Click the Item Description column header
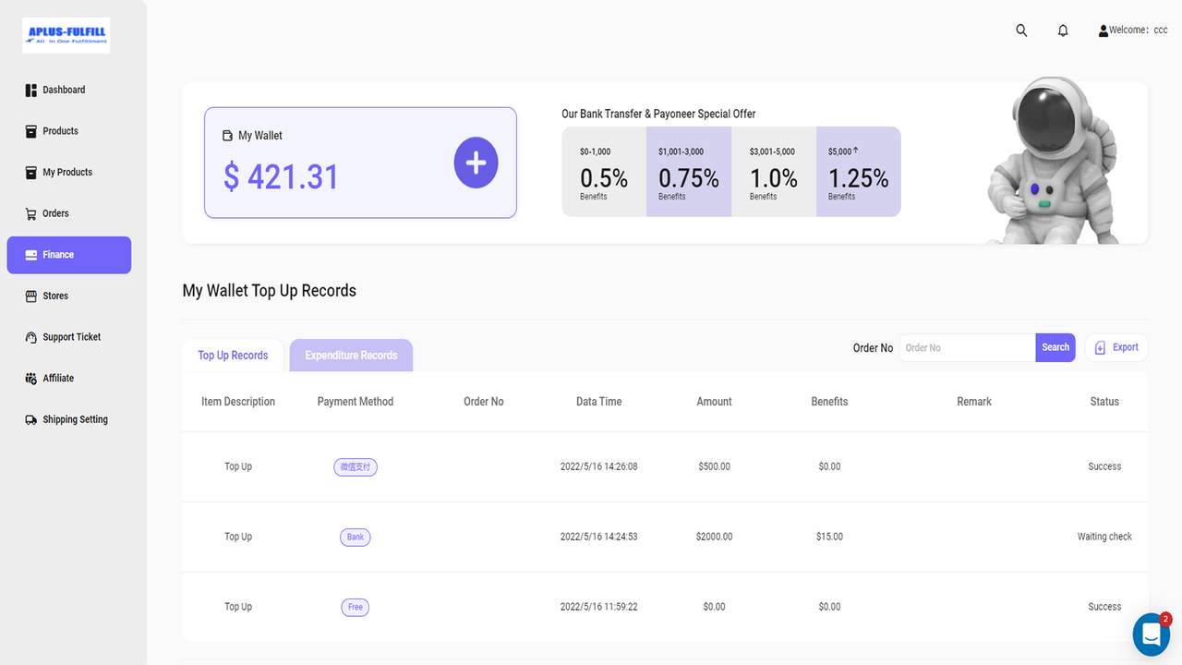The height and width of the screenshot is (665, 1182). point(238,402)
